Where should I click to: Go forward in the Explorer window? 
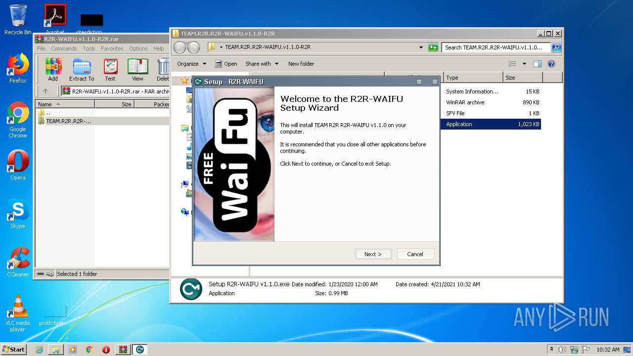[x=193, y=47]
